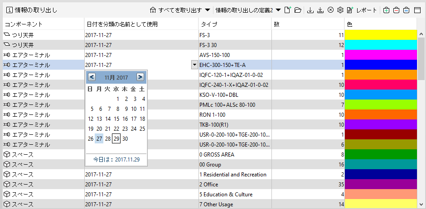The image size is (426, 209).
Task: Select day 28 in the calendar
Action: pos(108,139)
